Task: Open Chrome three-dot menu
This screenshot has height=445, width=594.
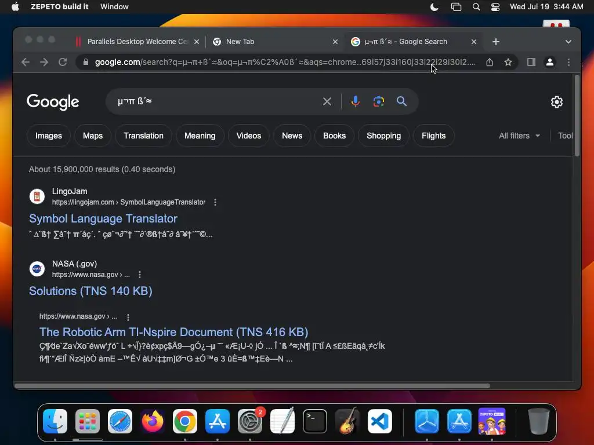Action: 568,62
